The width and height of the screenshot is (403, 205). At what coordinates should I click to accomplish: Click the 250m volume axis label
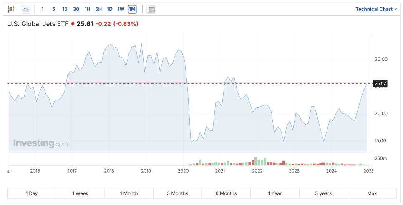coord(381,158)
